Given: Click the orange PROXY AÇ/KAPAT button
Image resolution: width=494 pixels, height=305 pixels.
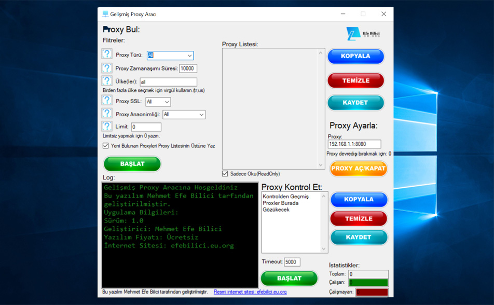Looking at the screenshot, I should click(358, 169).
